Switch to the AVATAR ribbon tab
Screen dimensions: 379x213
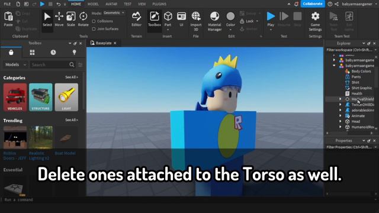[111, 4]
